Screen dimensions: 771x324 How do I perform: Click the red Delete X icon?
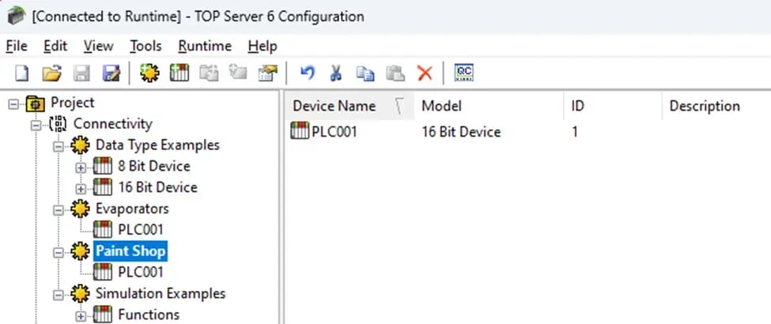click(425, 73)
